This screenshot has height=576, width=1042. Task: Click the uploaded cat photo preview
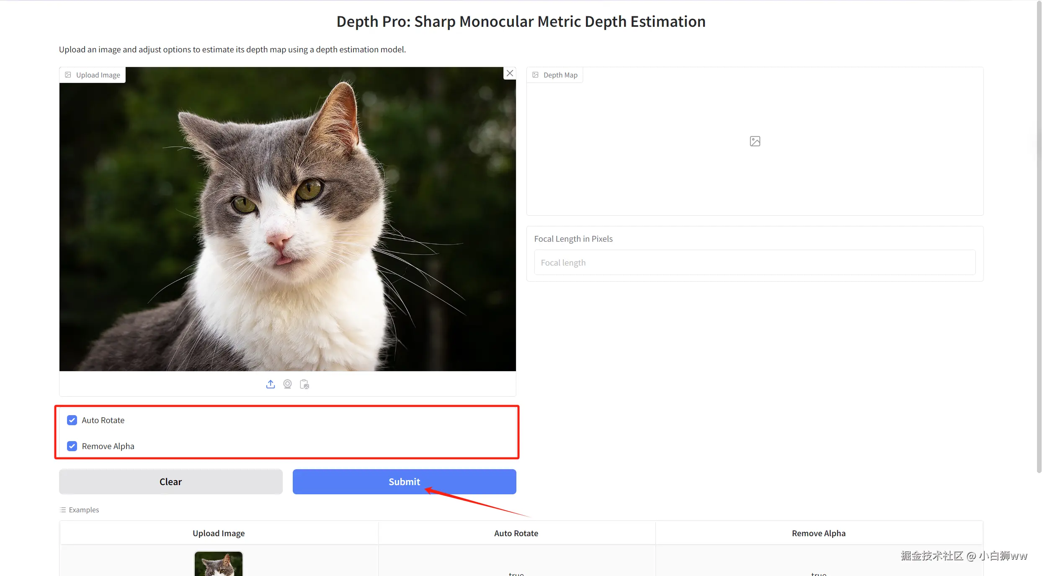click(287, 219)
